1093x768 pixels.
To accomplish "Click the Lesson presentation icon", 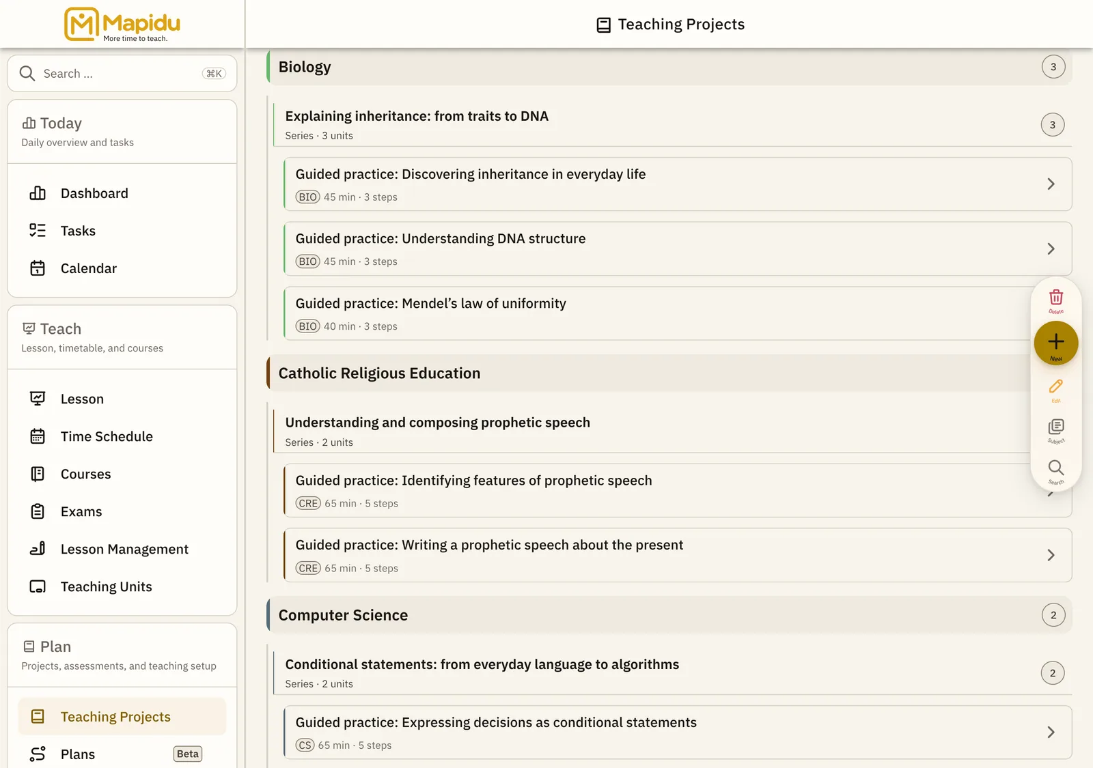I will 38,399.
